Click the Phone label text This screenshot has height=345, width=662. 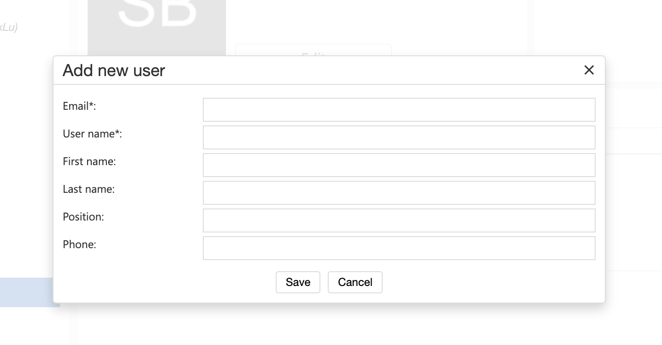coord(79,244)
